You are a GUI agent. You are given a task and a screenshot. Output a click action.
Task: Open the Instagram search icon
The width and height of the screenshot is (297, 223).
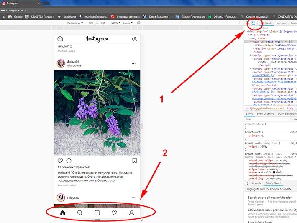80,213
